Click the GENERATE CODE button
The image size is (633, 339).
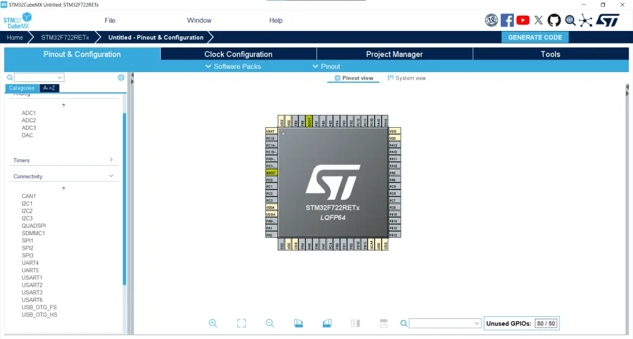[535, 37]
